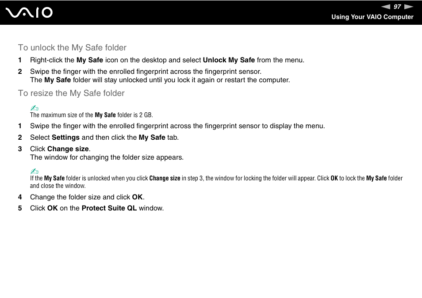422x298 pixels.
Task: Click bold 'Protect Suite QL' text
Action: [109, 208]
